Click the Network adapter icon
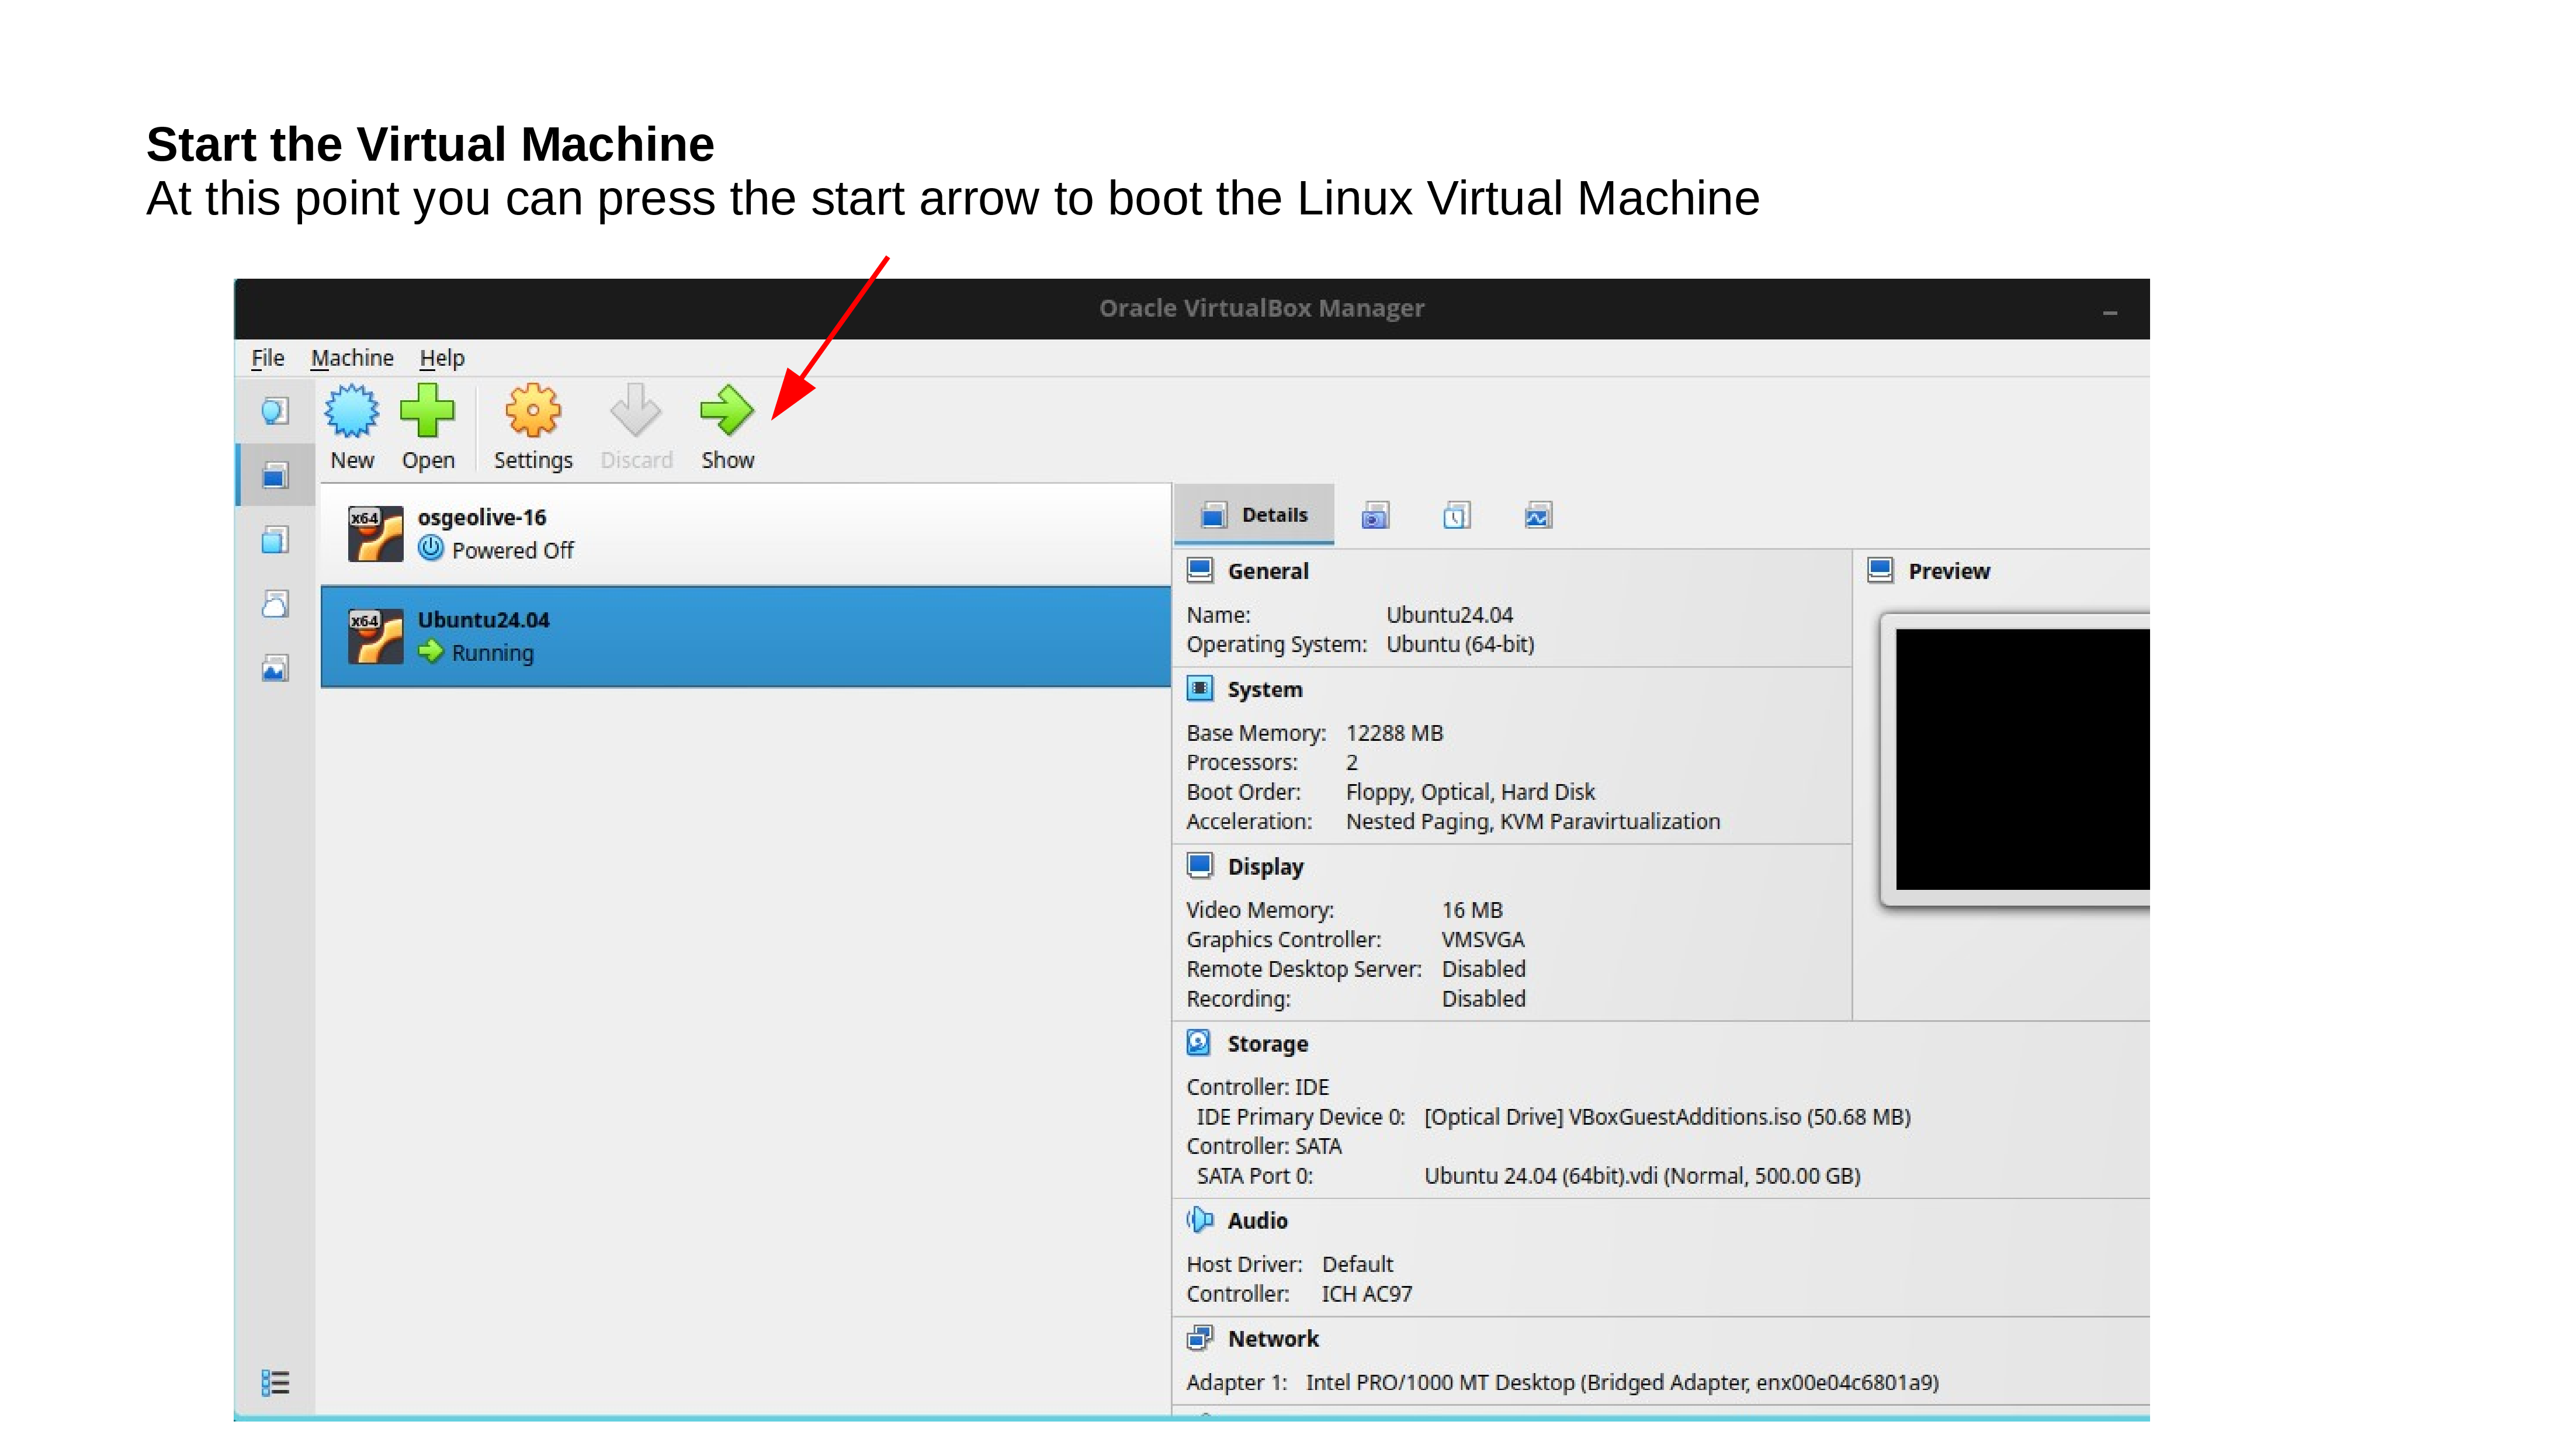Screen dimensions: 2576x1449 point(1200,1338)
